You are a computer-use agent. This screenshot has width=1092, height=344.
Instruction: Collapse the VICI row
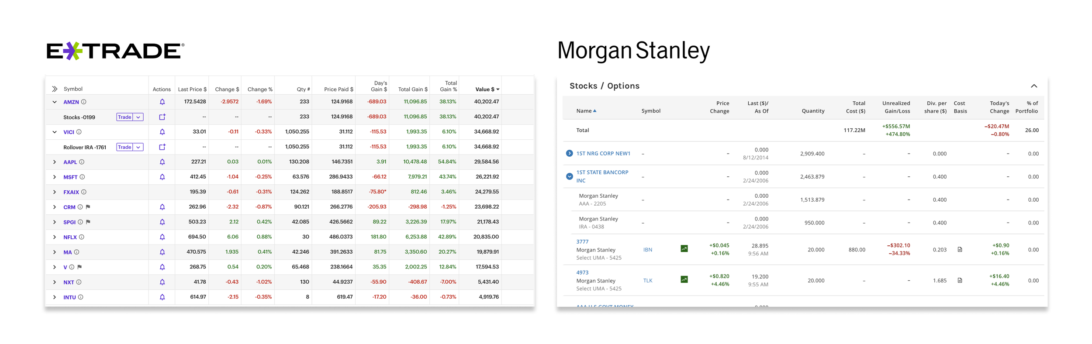tap(55, 132)
